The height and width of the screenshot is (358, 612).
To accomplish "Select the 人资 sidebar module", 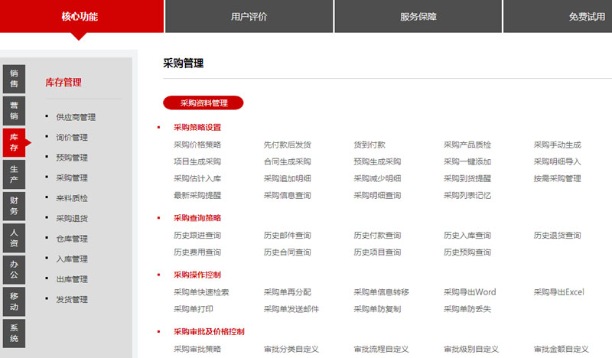I will coord(14,237).
